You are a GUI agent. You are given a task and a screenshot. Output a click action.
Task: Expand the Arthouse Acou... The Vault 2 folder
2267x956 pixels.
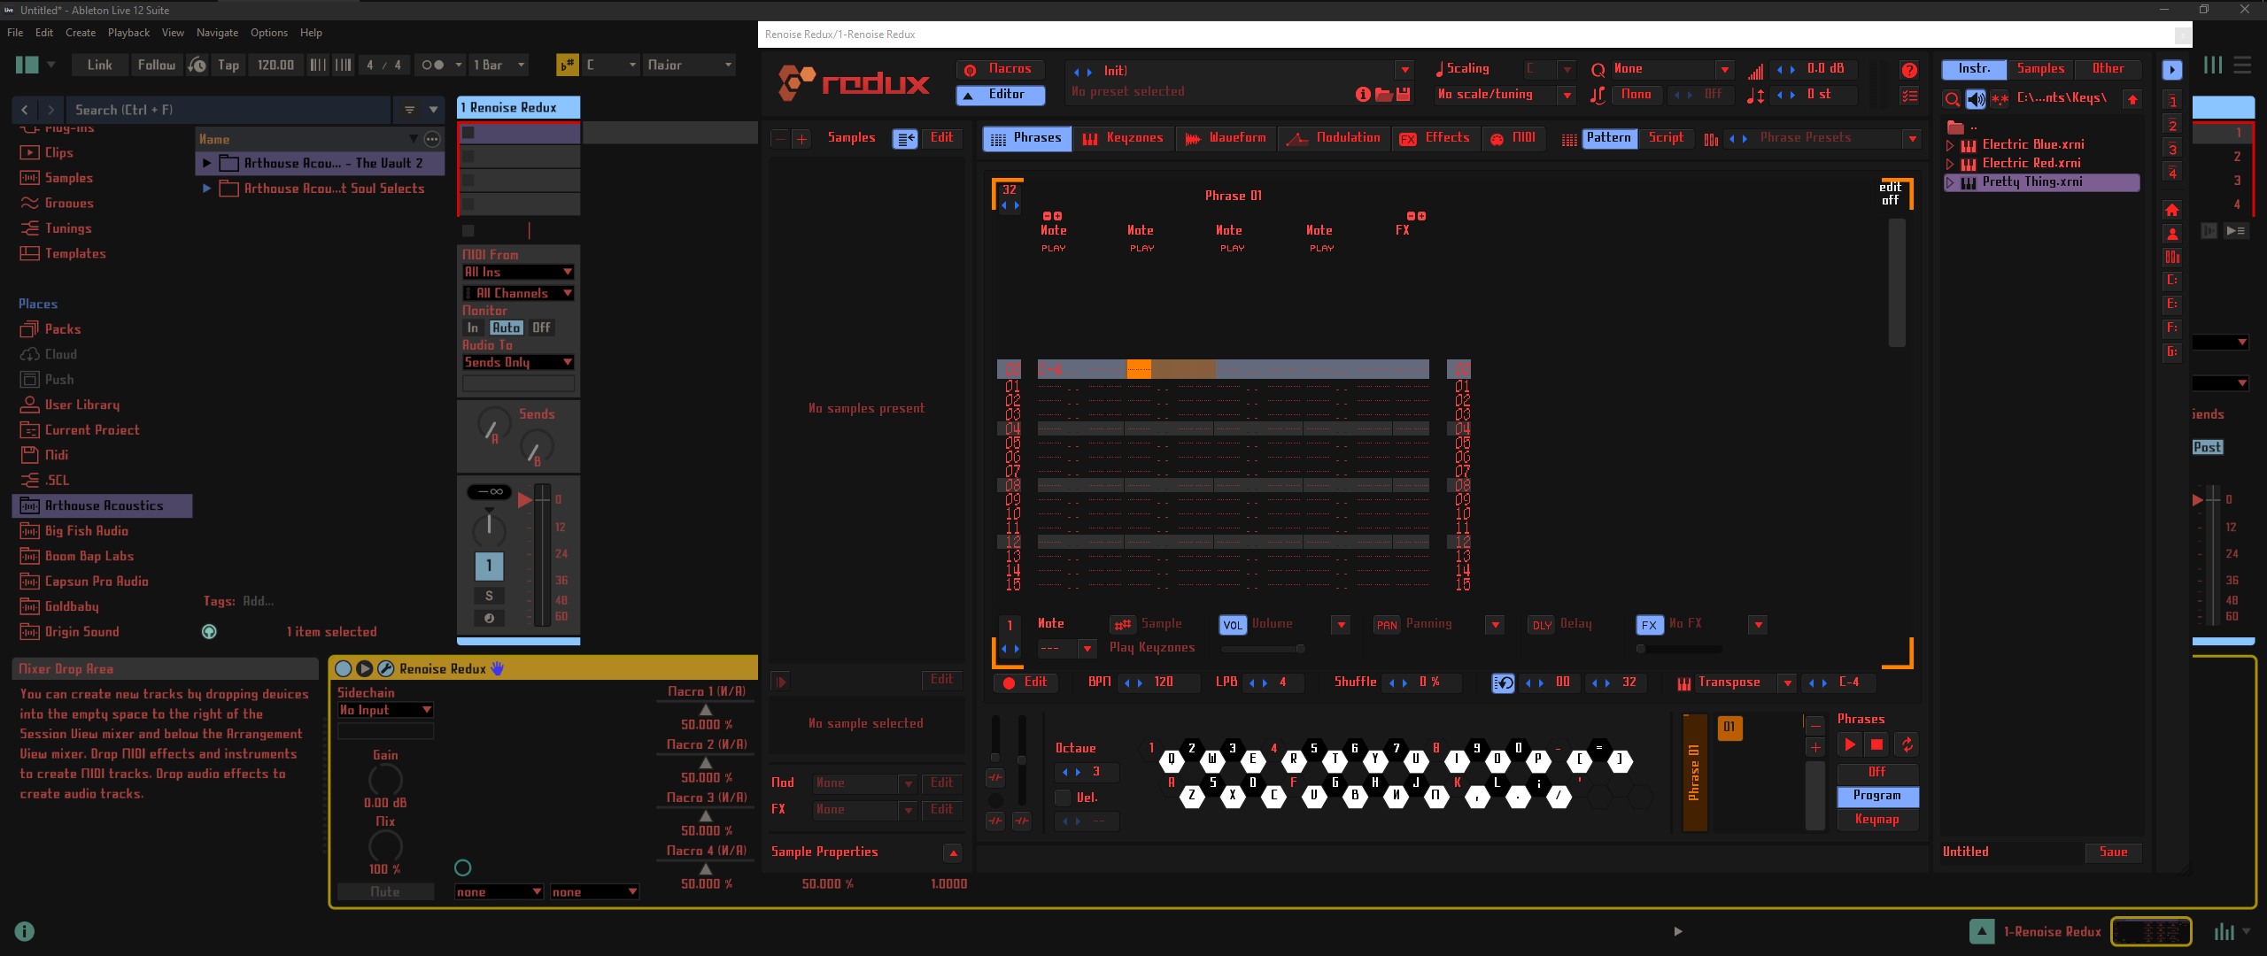207,163
